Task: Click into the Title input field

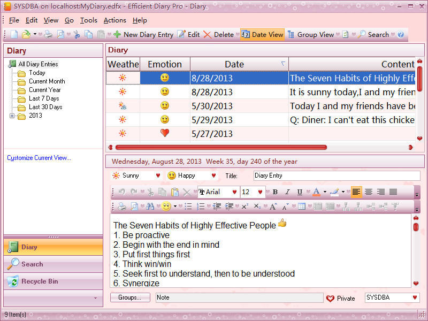Action: pyautogui.click(x=337, y=175)
